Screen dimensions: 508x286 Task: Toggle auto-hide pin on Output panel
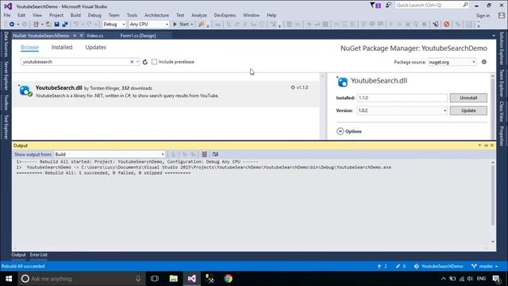486,145
